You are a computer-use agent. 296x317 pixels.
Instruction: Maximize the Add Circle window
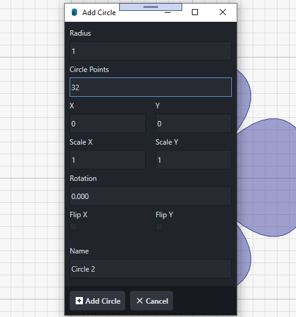pos(195,12)
